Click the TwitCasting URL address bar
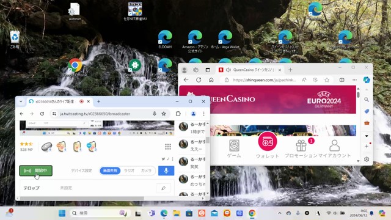 coord(95,114)
